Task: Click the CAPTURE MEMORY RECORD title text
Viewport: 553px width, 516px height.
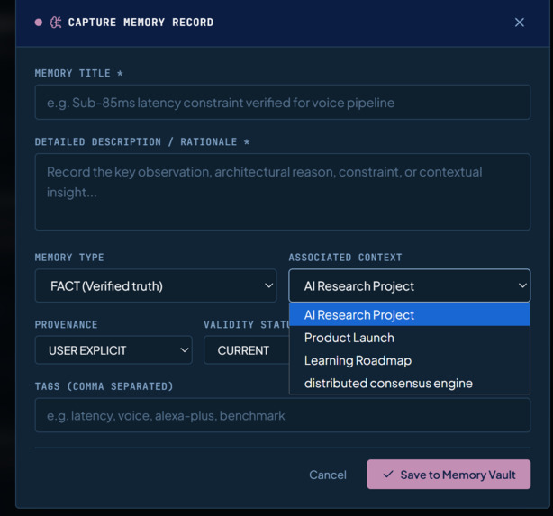Action: [141, 23]
